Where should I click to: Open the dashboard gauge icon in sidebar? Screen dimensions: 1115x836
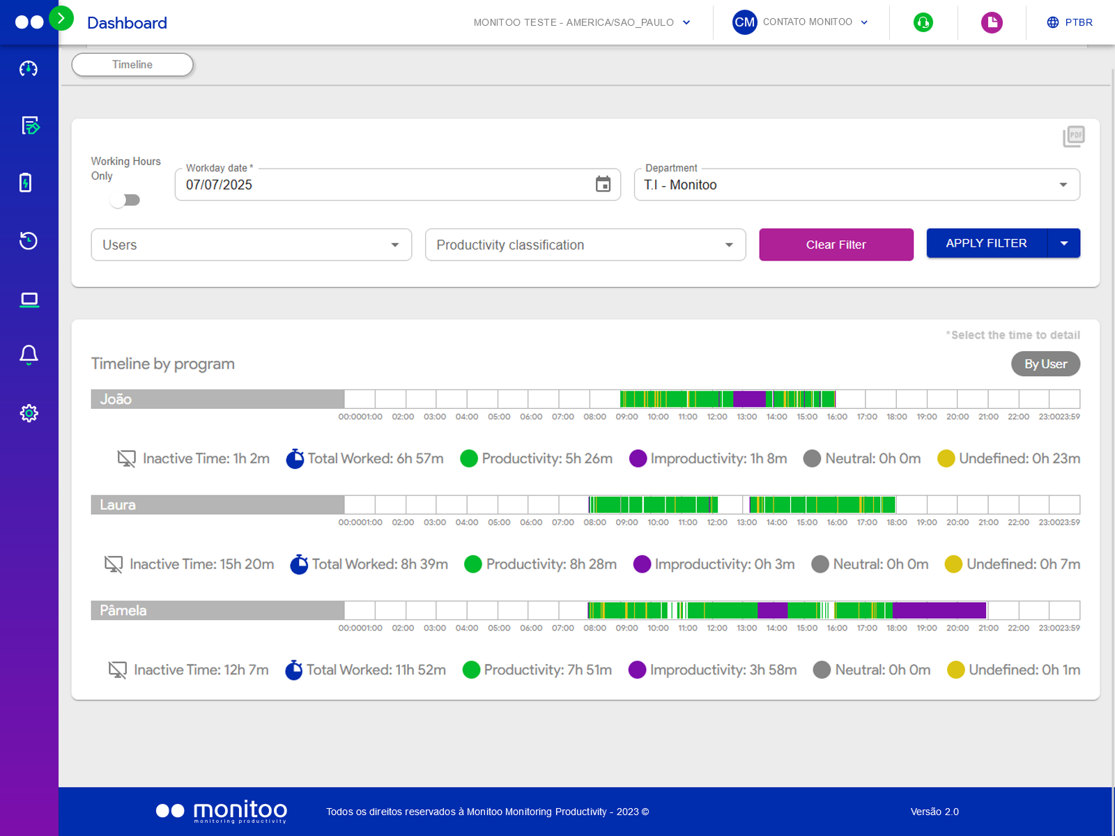click(x=29, y=68)
